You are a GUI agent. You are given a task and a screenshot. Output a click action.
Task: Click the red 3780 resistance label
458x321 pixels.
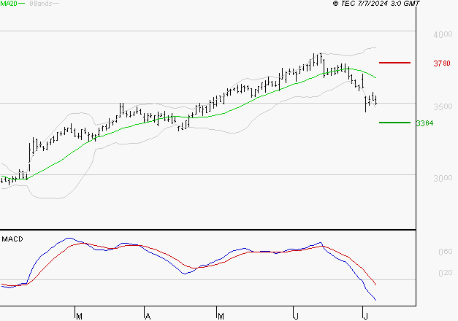point(442,63)
